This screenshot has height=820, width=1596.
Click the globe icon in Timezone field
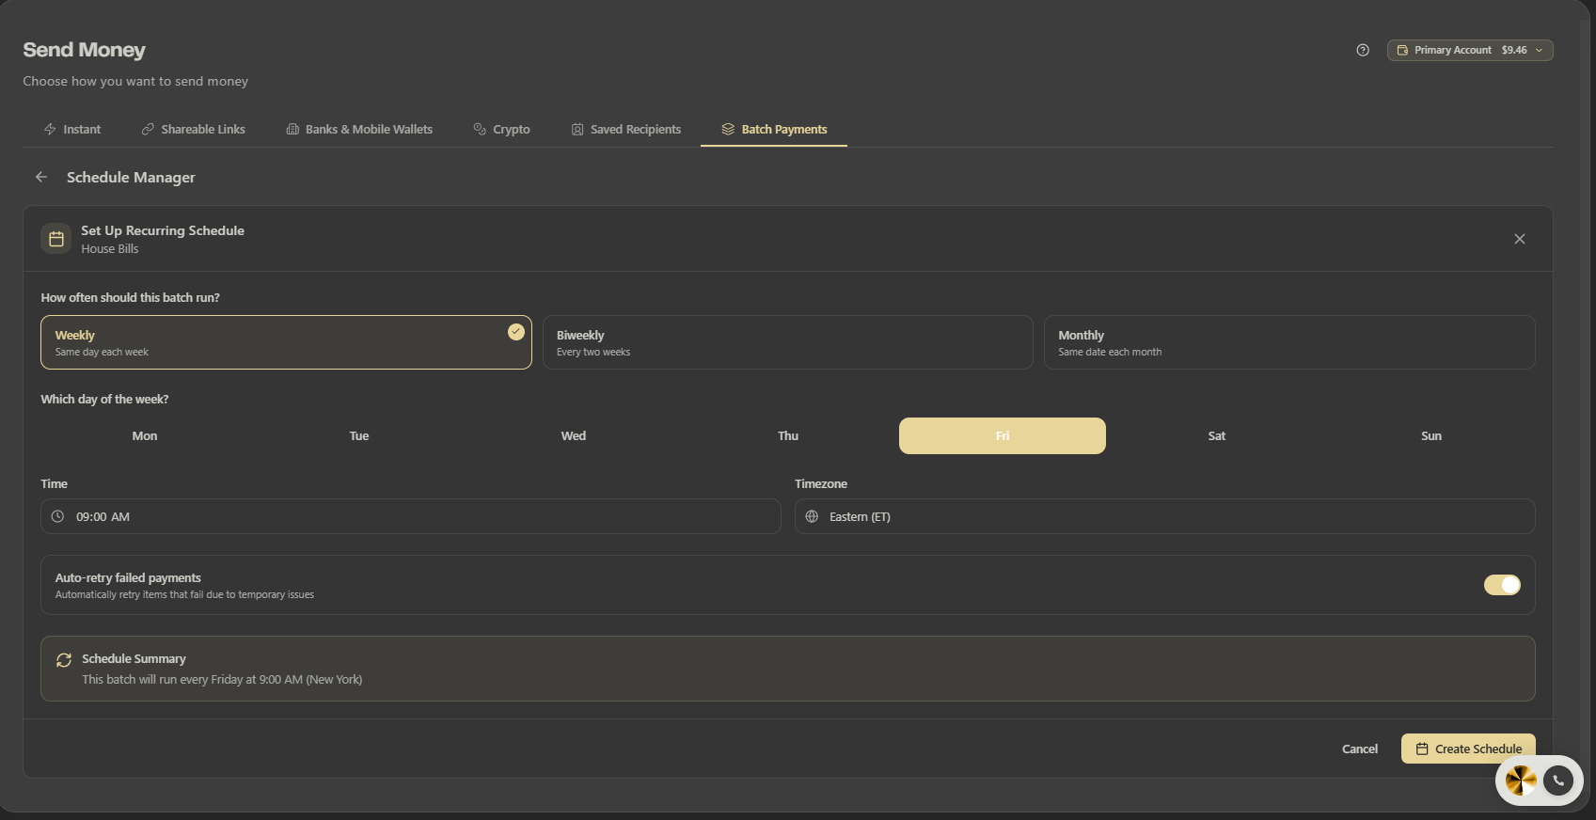pos(812,516)
